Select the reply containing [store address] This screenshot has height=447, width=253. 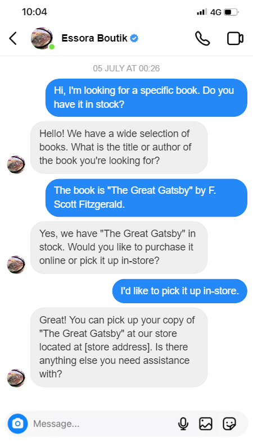pyautogui.click(x=119, y=347)
